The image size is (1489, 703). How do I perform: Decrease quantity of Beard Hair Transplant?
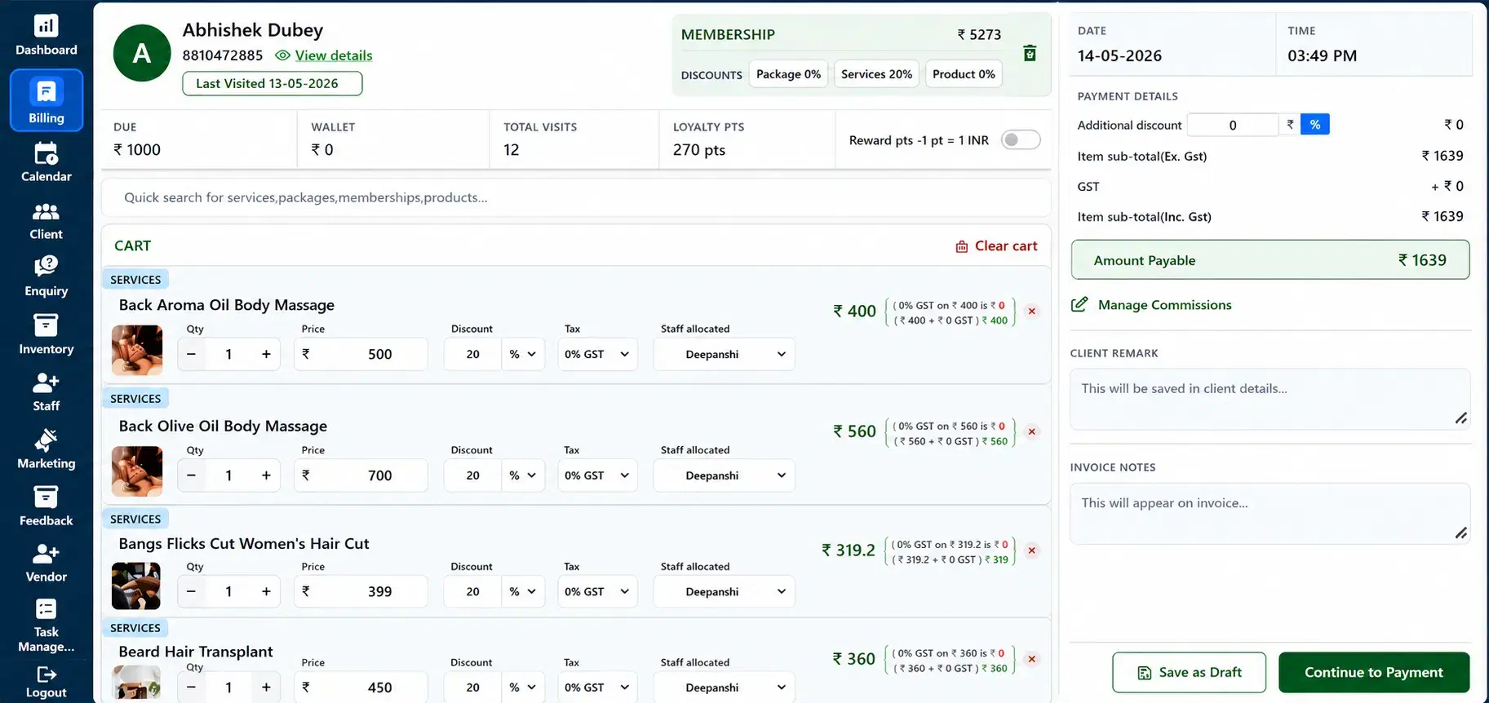tap(191, 688)
